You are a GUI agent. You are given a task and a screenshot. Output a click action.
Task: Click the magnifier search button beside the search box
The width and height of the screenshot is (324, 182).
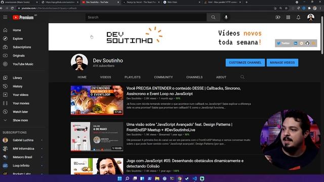point(213,17)
